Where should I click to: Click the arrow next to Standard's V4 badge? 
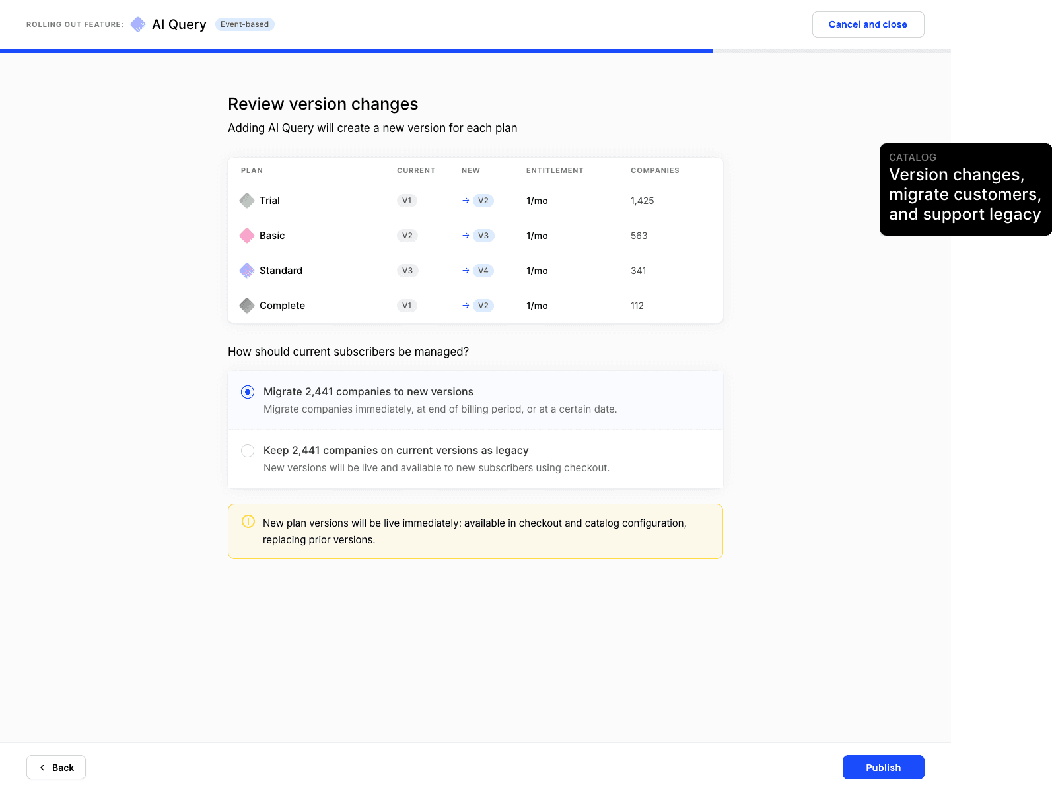(466, 271)
